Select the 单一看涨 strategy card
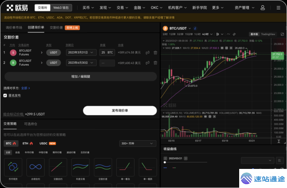 [x=125, y=167]
